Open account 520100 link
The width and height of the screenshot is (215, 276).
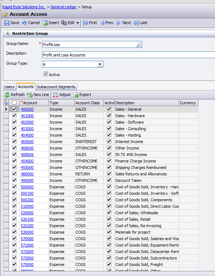coord(27,219)
